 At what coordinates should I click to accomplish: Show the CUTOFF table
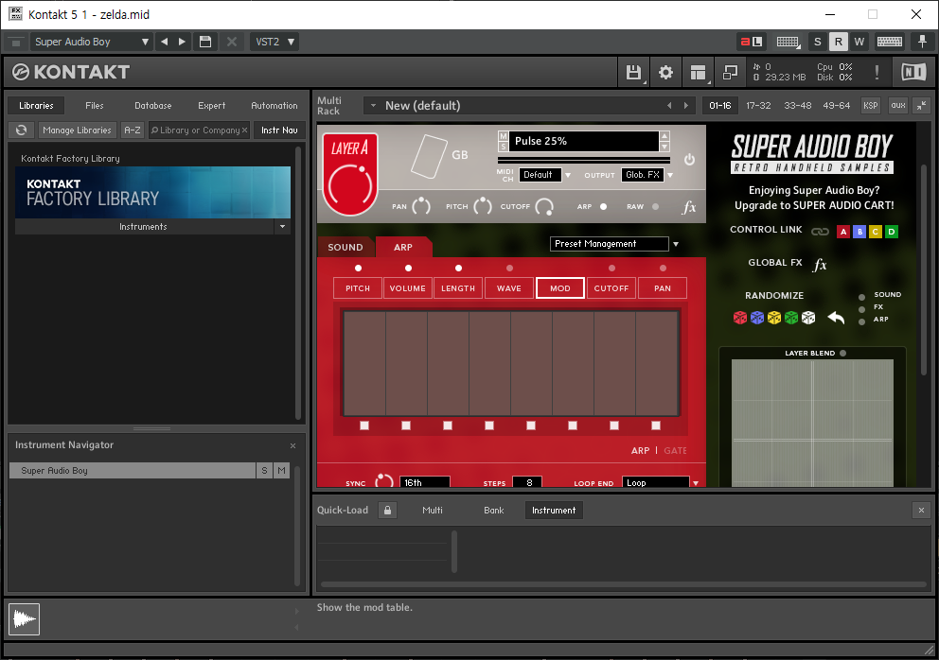coord(611,288)
